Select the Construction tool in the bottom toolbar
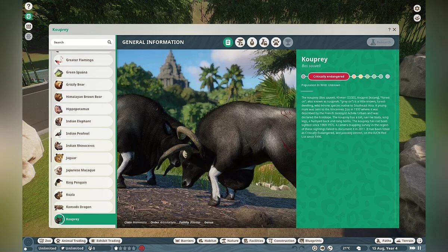Screen dimensions: 448x252 (281, 240)
